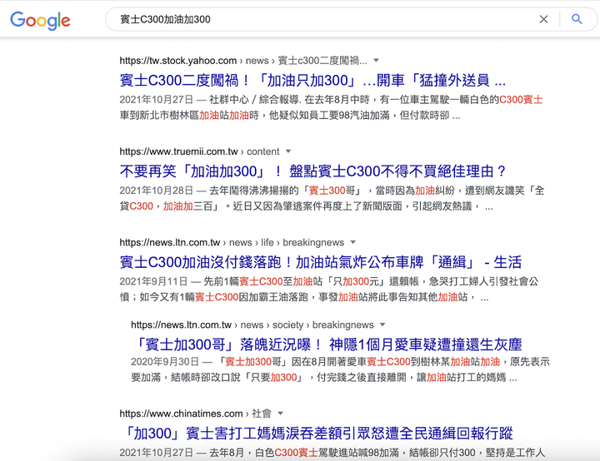Open result 「賓士加300哥」落魄近況曝！

[x=327, y=345]
